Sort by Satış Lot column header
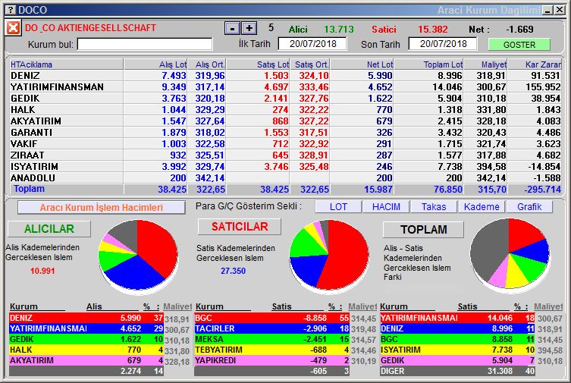The width and height of the screenshot is (571, 383). click(258, 64)
